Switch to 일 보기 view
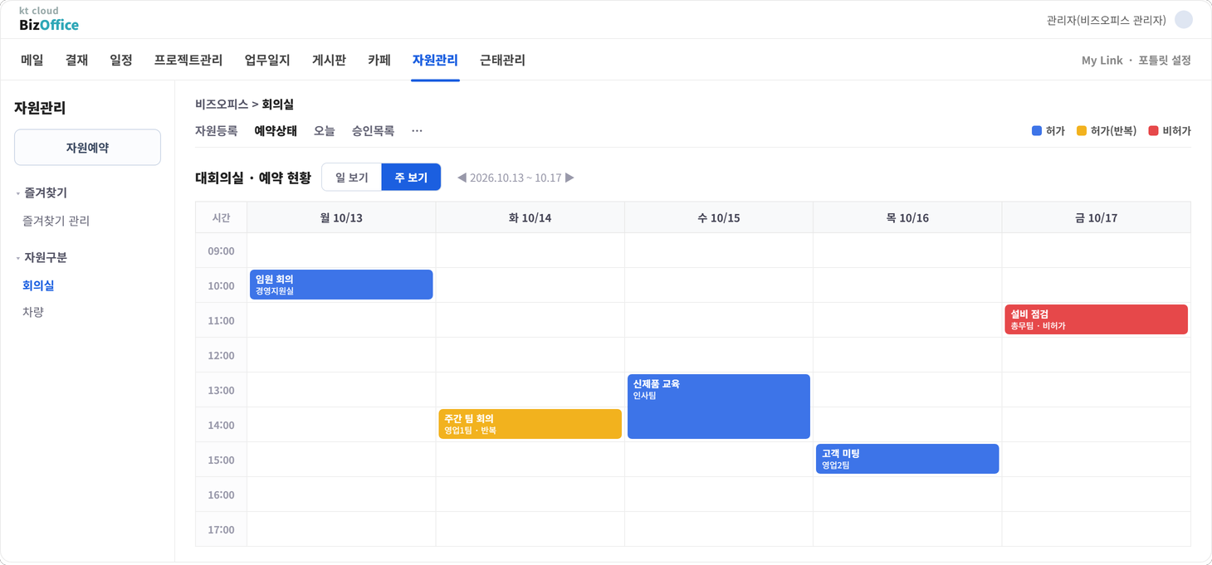Screen dimensions: 1212x565 352,178
